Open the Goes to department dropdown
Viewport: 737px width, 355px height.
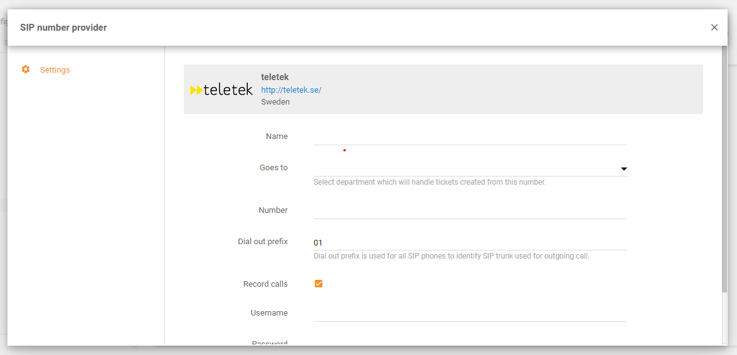tap(465, 168)
